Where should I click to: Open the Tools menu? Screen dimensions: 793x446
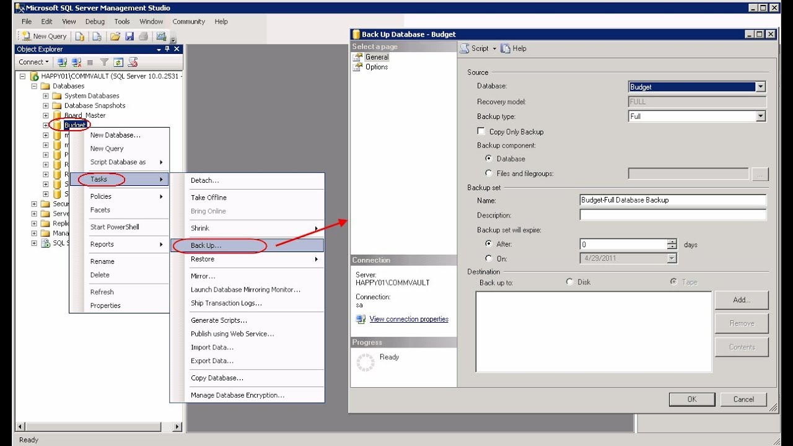[122, 22]
